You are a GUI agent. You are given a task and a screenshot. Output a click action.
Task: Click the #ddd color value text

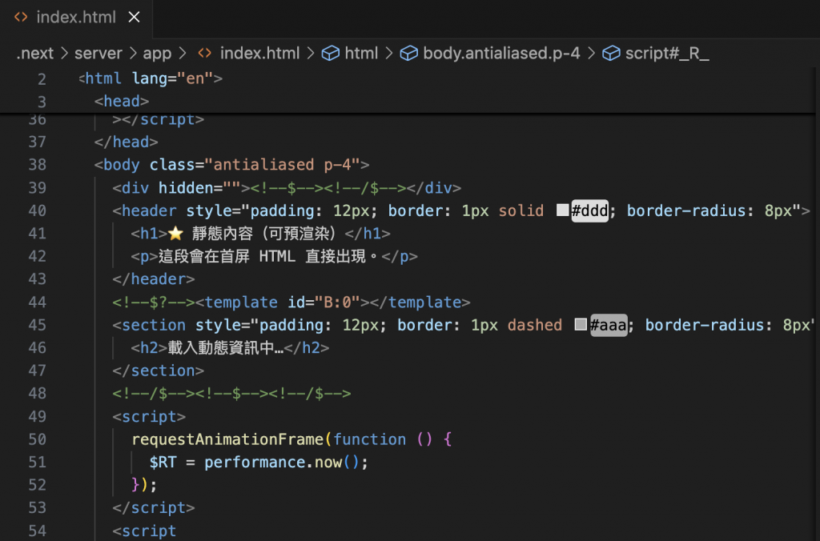tap(590, 210)
